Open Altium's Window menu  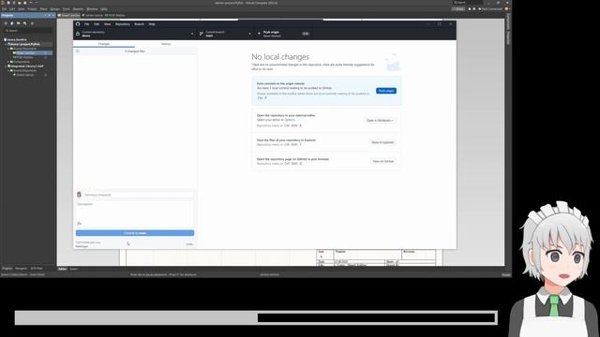pyautogui.click(x=92, y=8)
